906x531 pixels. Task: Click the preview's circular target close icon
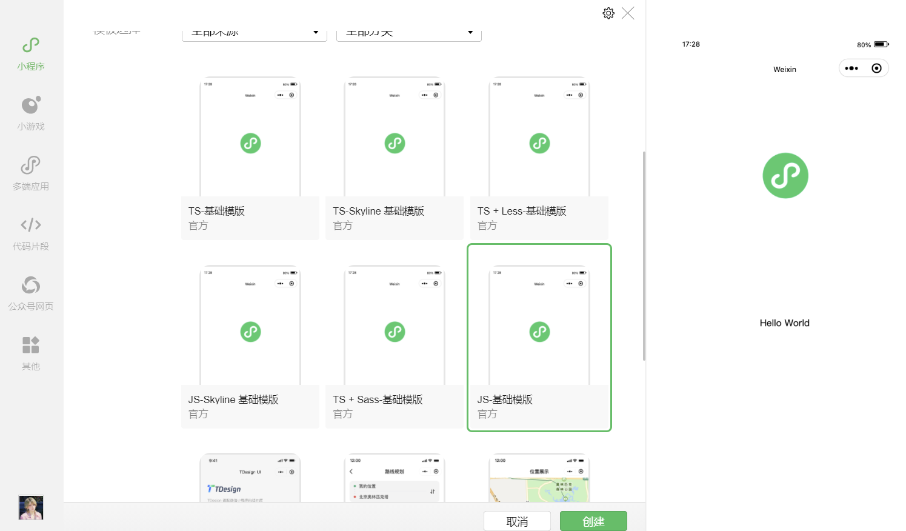click(876, 68)
